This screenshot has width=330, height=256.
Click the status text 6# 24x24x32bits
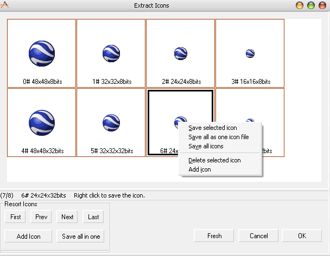pos(43,195)
